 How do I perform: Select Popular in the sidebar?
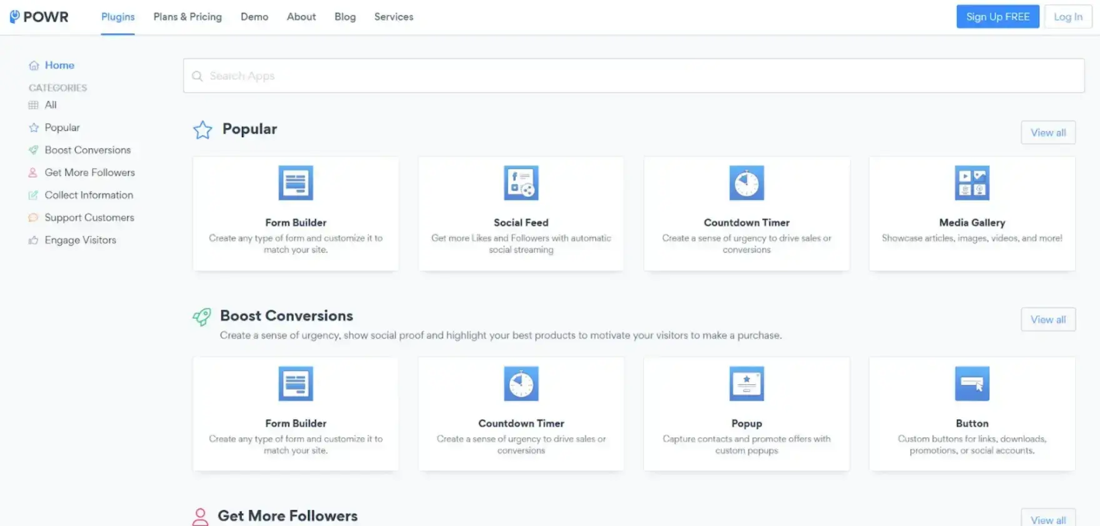coord(62,127)
